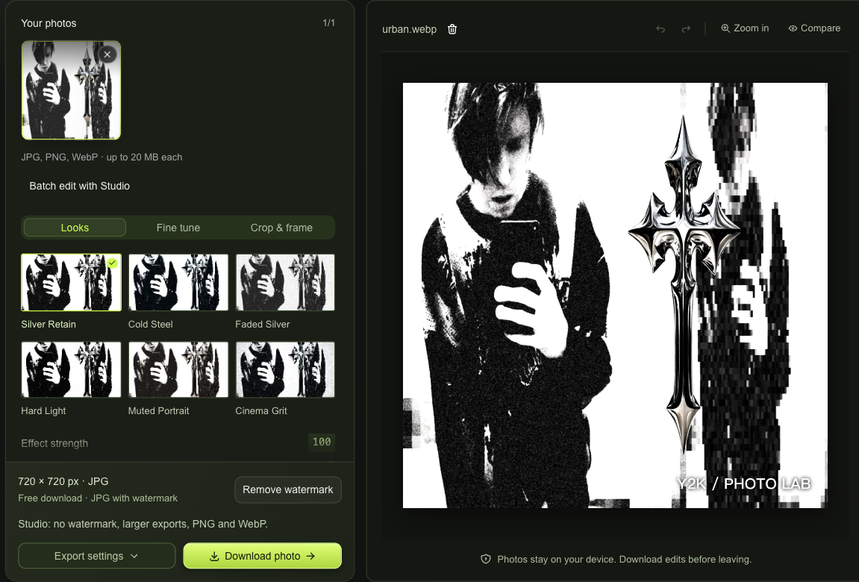The image size is (859, 582).
Task: Open Batch edit with Studio
Action: click(x=79, y=186)
